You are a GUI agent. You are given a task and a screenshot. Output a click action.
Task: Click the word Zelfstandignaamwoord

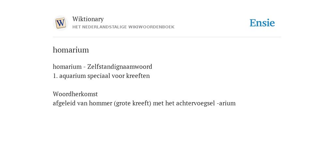120,67
